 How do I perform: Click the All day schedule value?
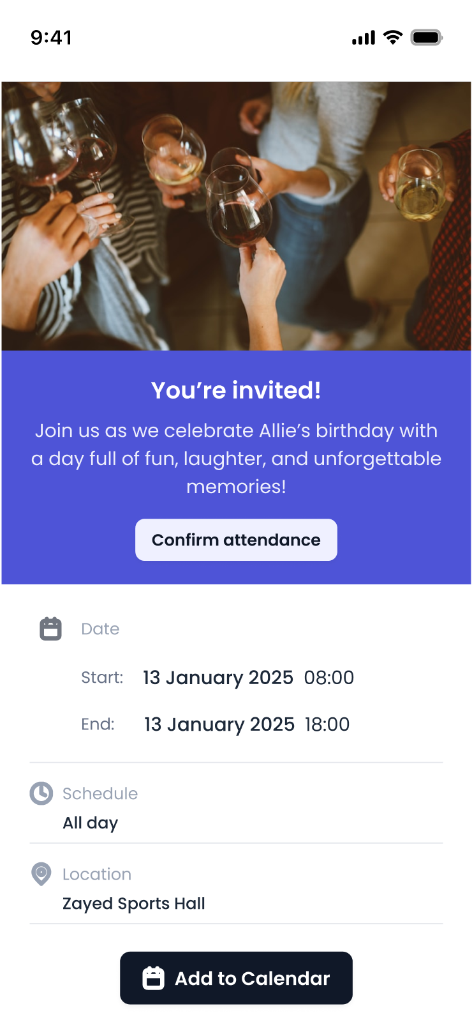(x=91, y=823)
